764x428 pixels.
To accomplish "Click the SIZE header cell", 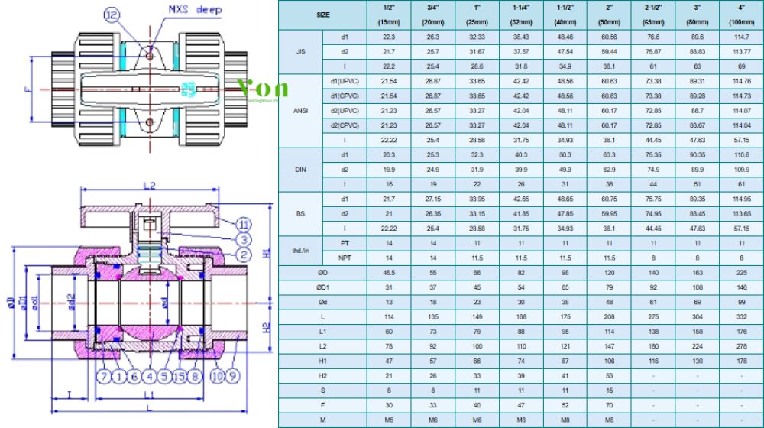I will (x=322, y=15).
